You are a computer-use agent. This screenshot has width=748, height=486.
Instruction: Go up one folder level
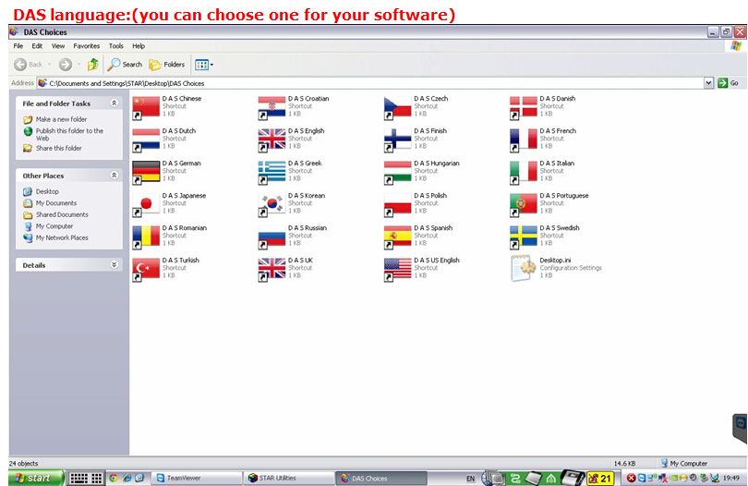click(93, 64)
